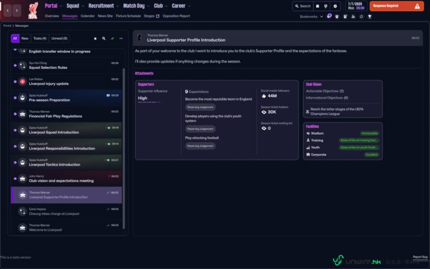Click the Search button
Image resolution: width=430 pixels, height=269 pixels.
[x=303, y=6]
